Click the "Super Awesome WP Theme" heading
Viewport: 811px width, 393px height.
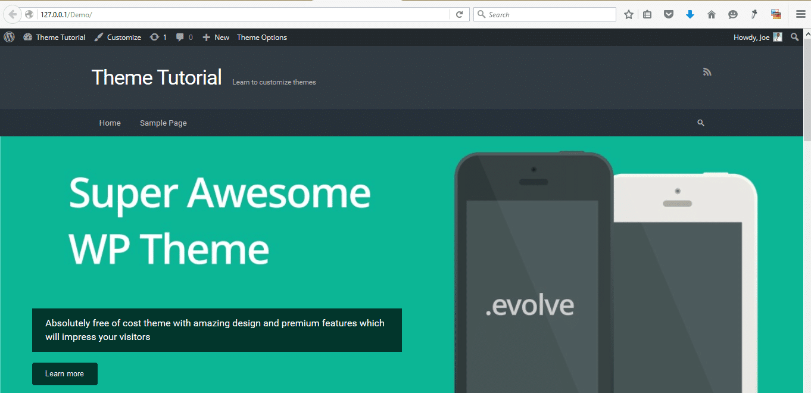220,220
